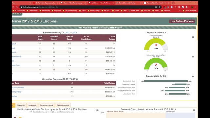Open the science bookmark folder
The image size is (210, 118).
pyautogui.click(x=156, y=10)
